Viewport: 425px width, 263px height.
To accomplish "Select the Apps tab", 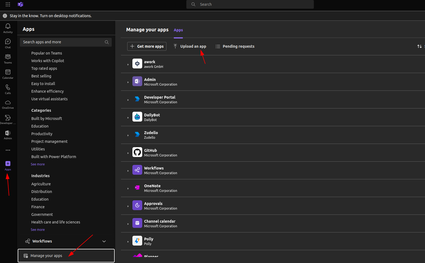I will coord(178,30).
